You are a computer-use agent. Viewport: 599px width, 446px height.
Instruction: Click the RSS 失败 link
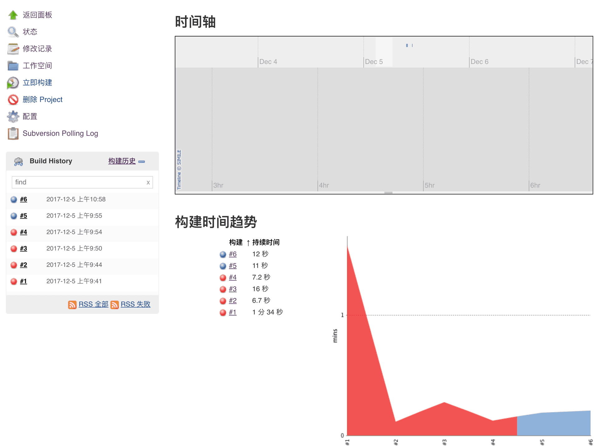tap(135, 304)
